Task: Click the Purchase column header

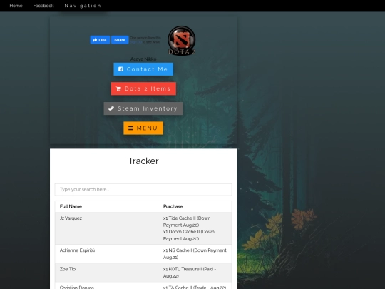Action: [173, 206]
